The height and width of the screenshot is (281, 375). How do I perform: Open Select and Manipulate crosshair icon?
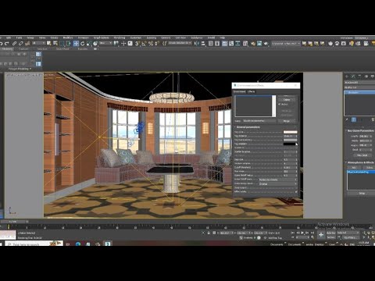[x=123, y=44]
